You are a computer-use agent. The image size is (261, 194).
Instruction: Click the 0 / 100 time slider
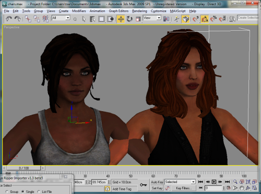tap(23, 168)
